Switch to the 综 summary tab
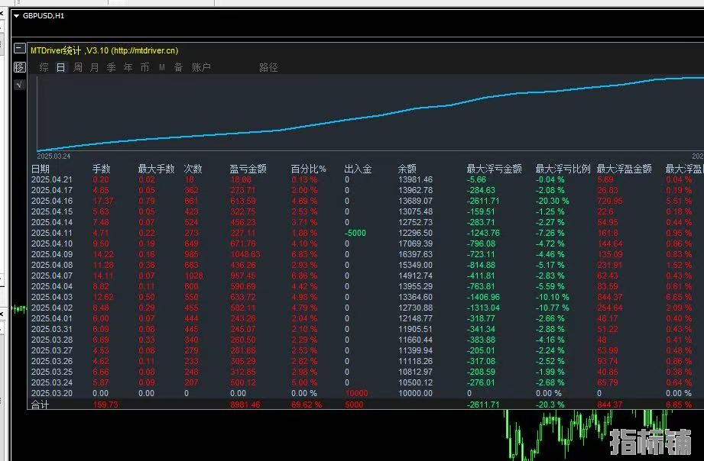This screenshot has height=461, width=704. (x=44, y=67)
